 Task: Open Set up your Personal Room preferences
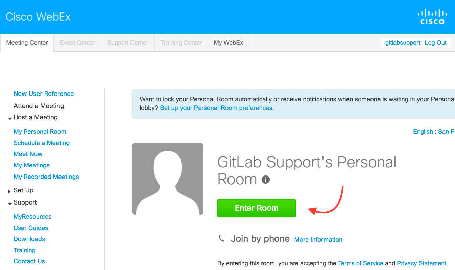tap(217, 108)
